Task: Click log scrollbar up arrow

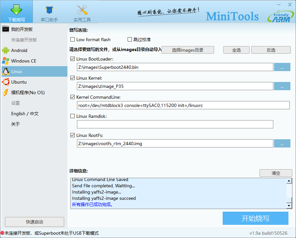Action: coord(289,181)
